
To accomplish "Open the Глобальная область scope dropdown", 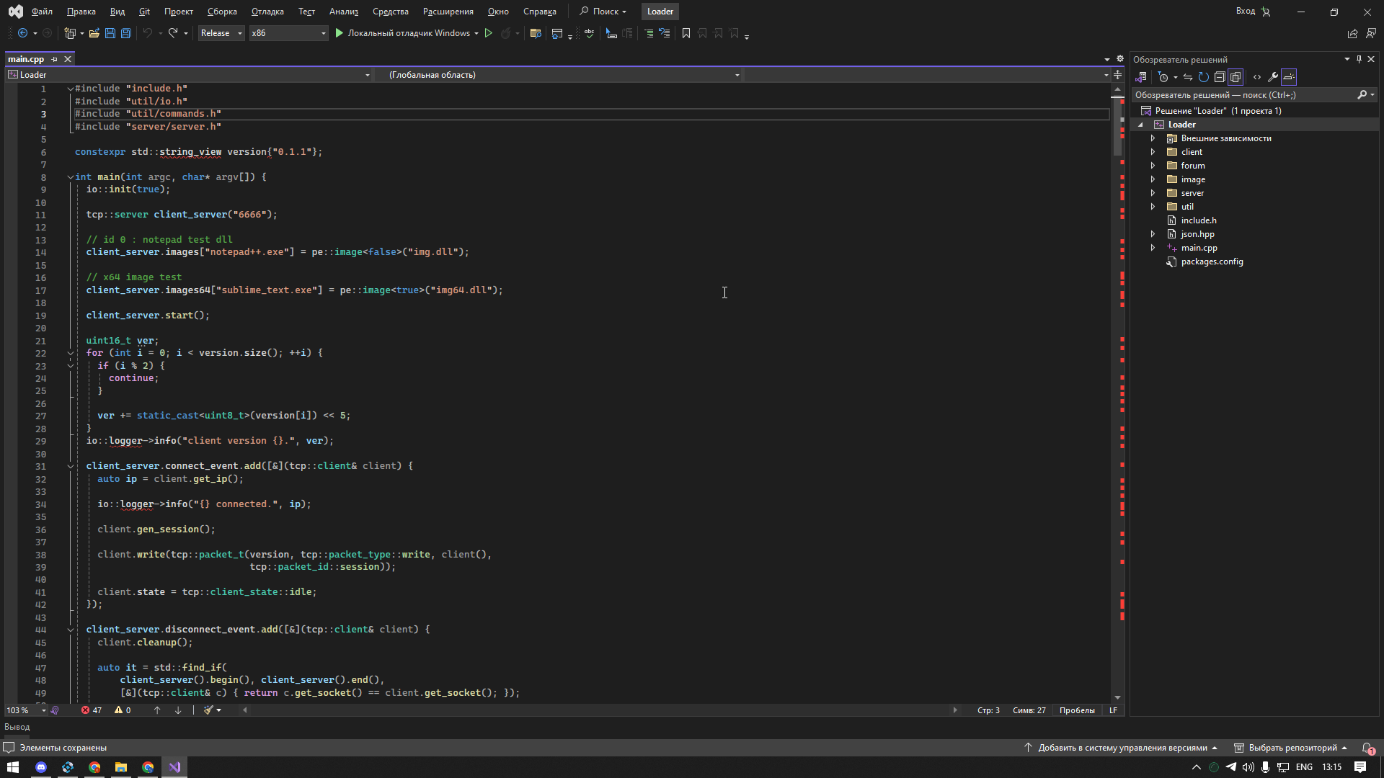I will [x=561, y=75].
